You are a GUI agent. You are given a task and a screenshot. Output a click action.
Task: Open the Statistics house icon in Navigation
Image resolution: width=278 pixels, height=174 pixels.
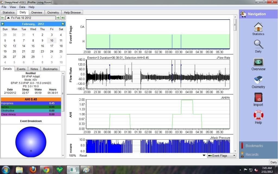click(258, 27)
